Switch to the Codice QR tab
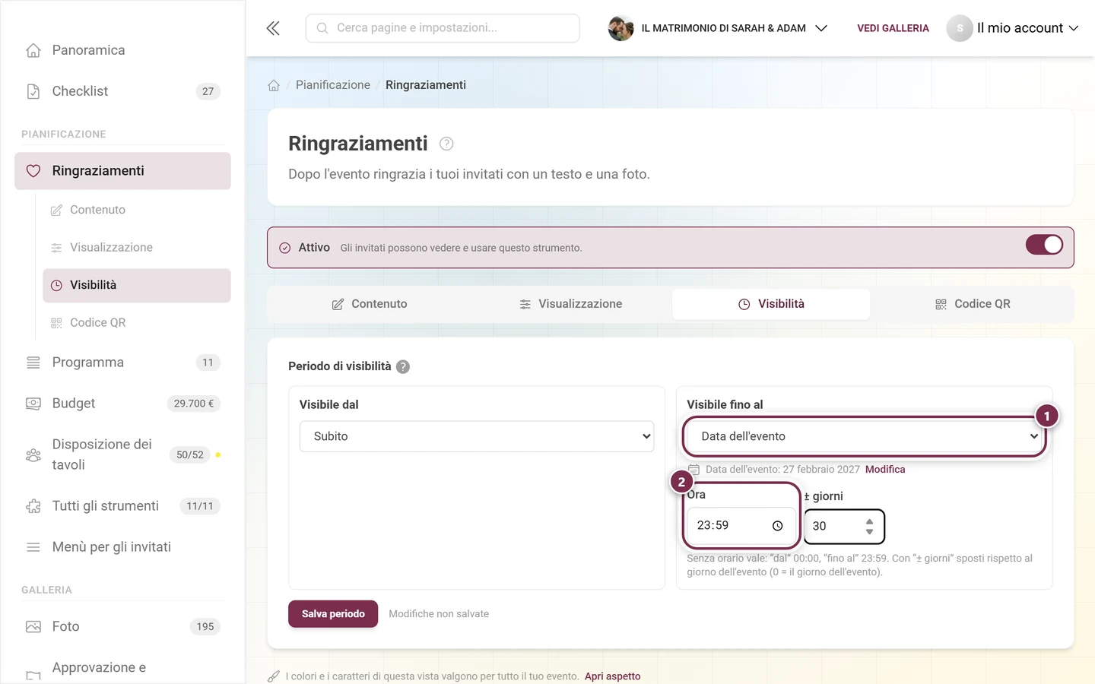This screenshot has height=684, width=1095. click(973, 304)
